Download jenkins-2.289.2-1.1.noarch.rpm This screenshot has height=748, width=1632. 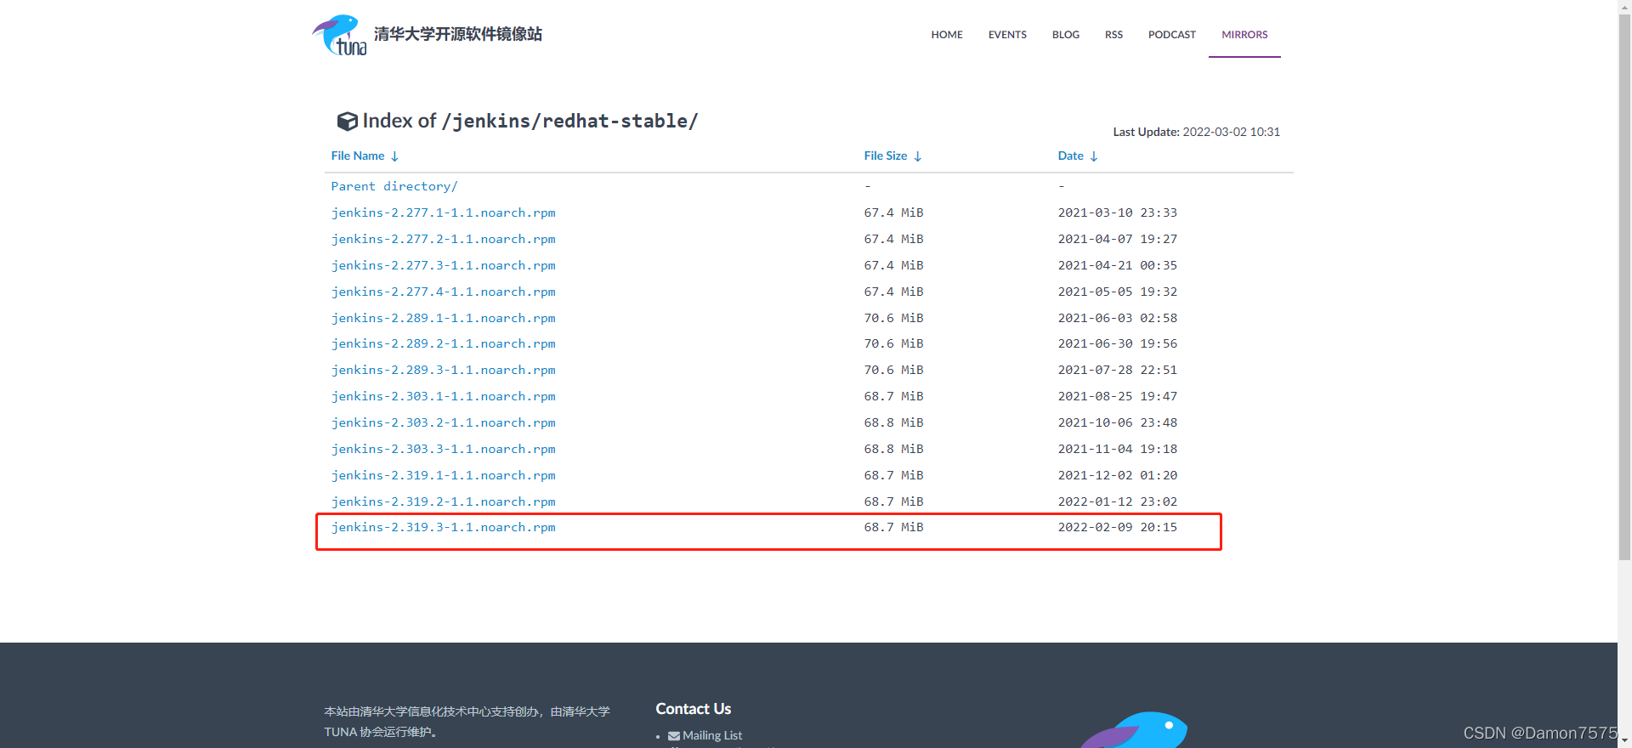[443, 343]
